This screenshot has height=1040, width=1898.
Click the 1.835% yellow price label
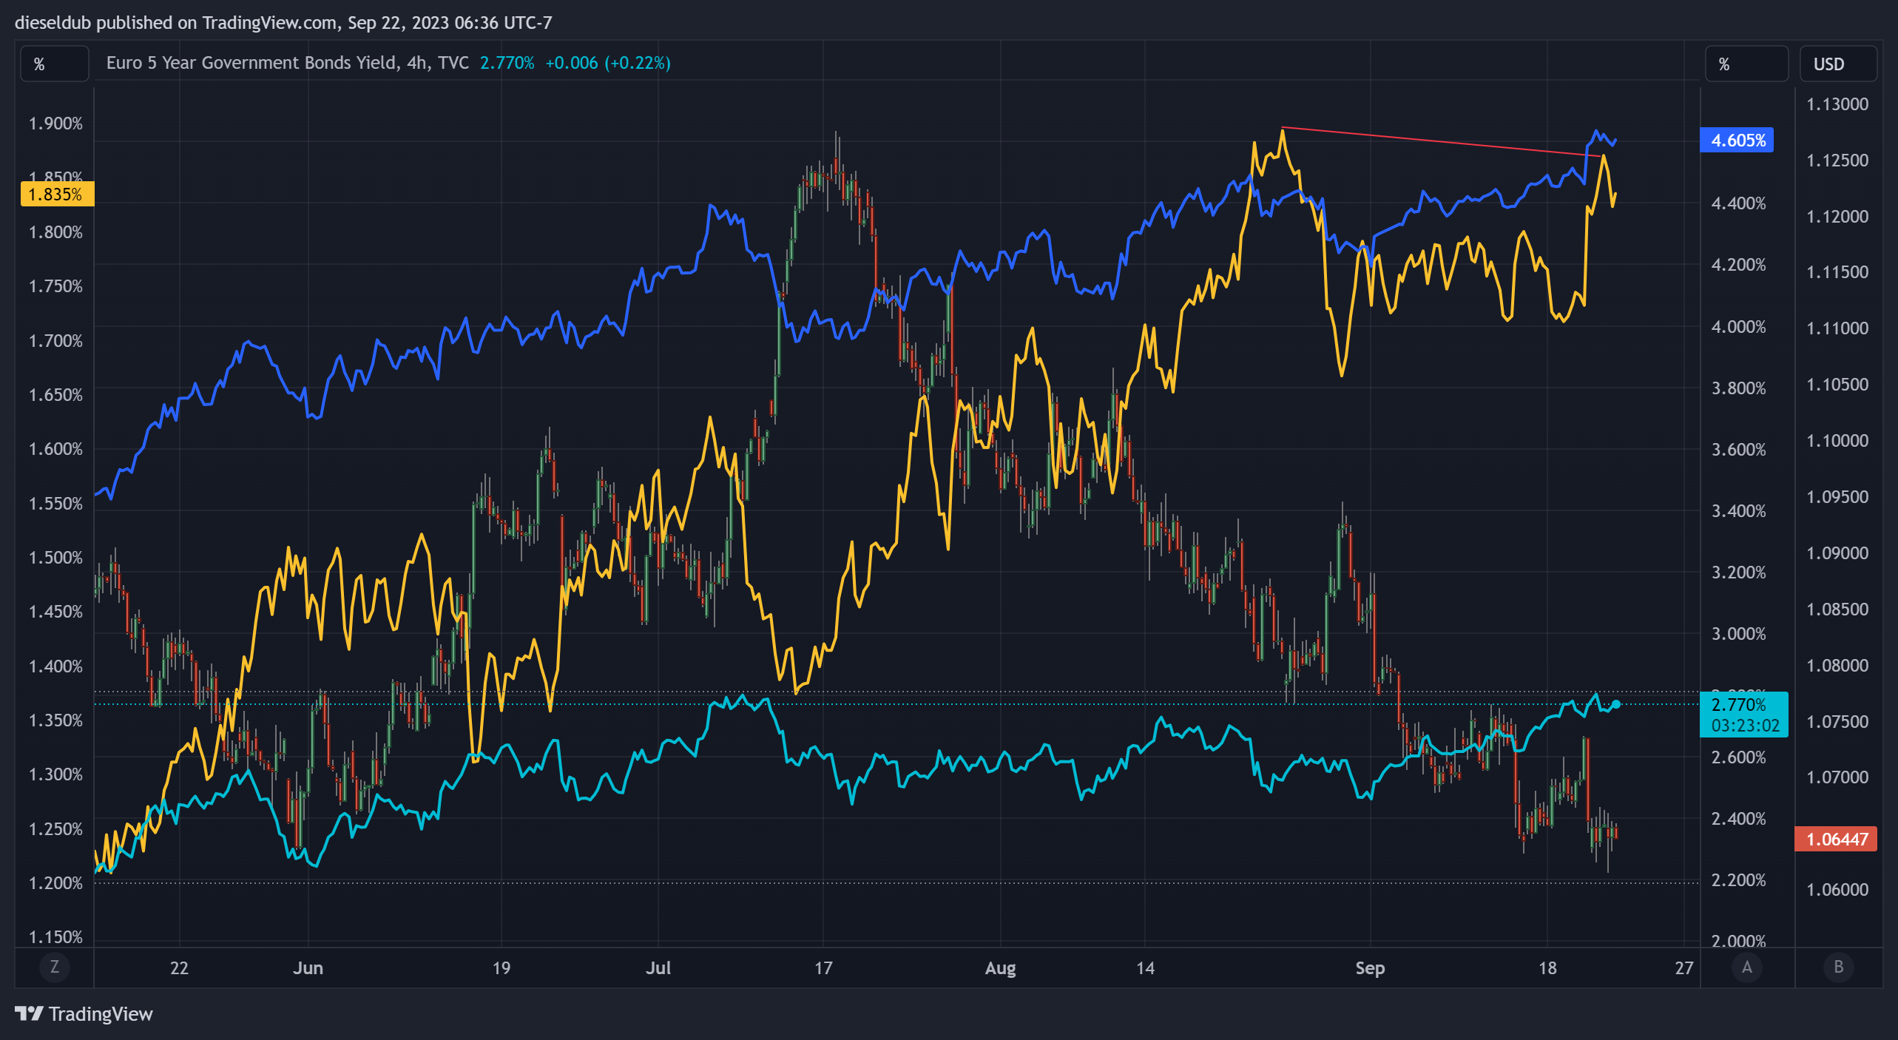(x=57, y=195)
